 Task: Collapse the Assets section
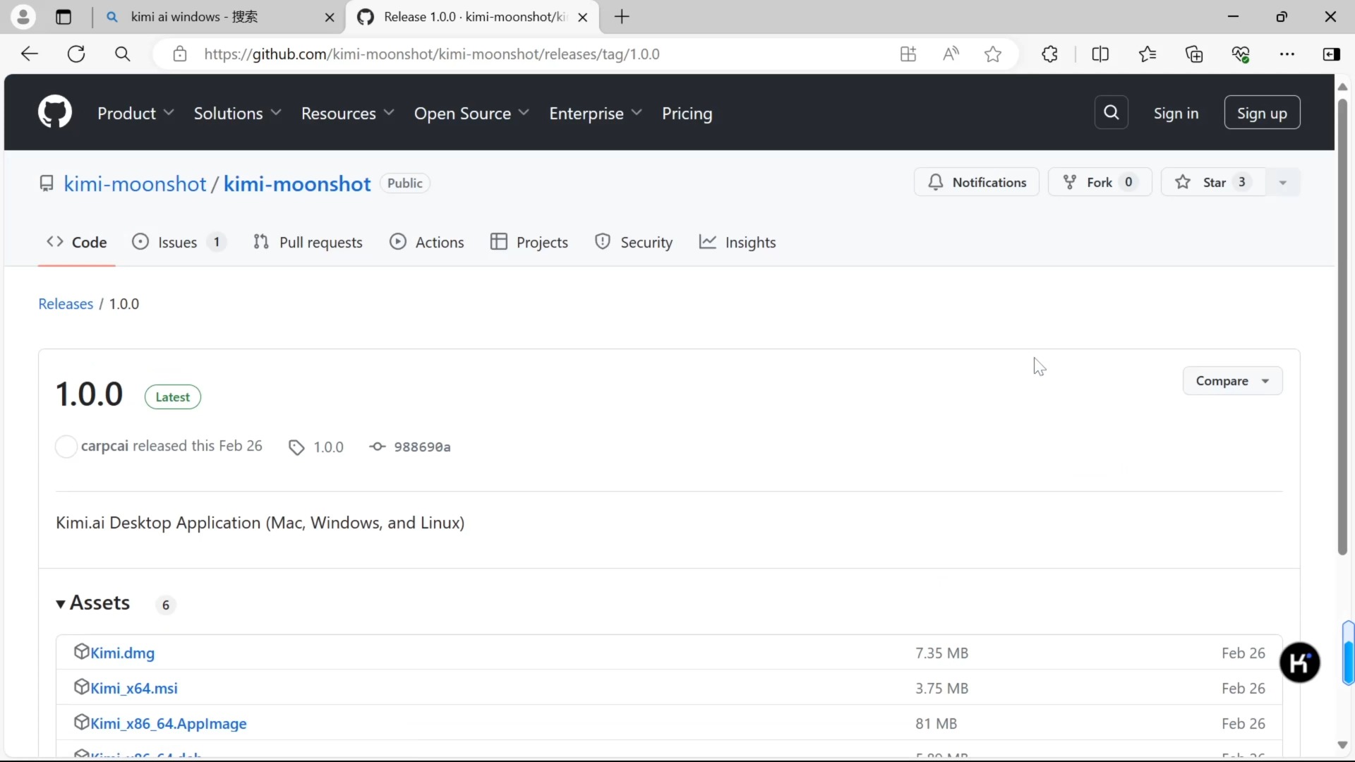93,603
